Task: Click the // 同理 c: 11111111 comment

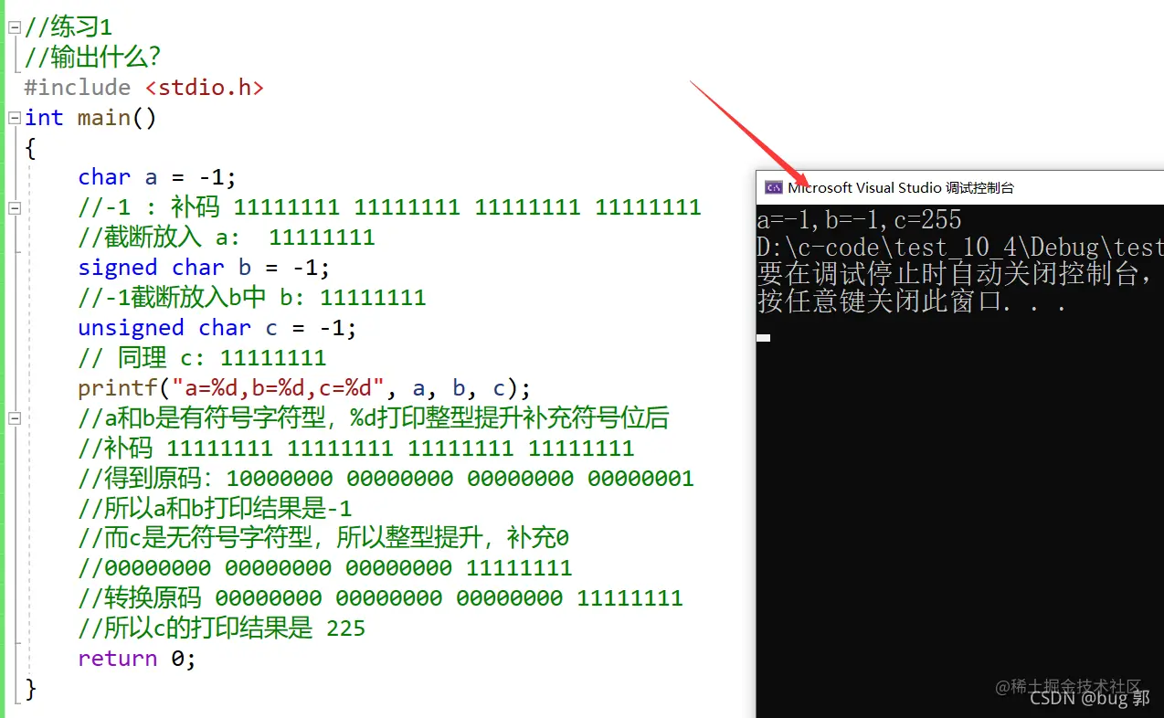Action: click(202, 358)
